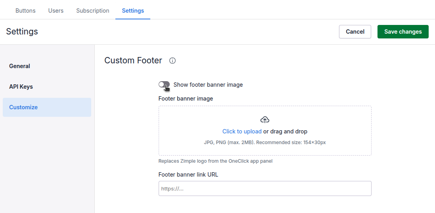The image size is (435, 213).
Task: Go to the Subscription tab
Action: point(93,11)
